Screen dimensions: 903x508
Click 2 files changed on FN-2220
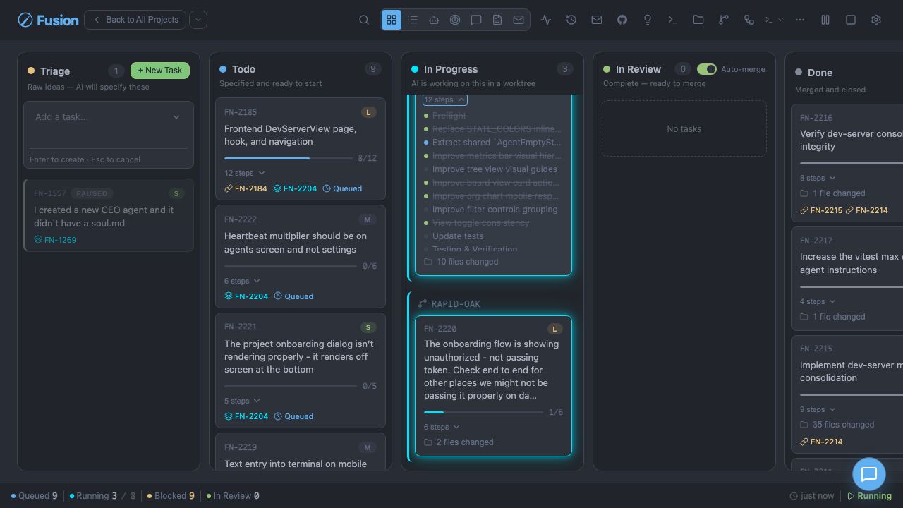coord(459,442)
